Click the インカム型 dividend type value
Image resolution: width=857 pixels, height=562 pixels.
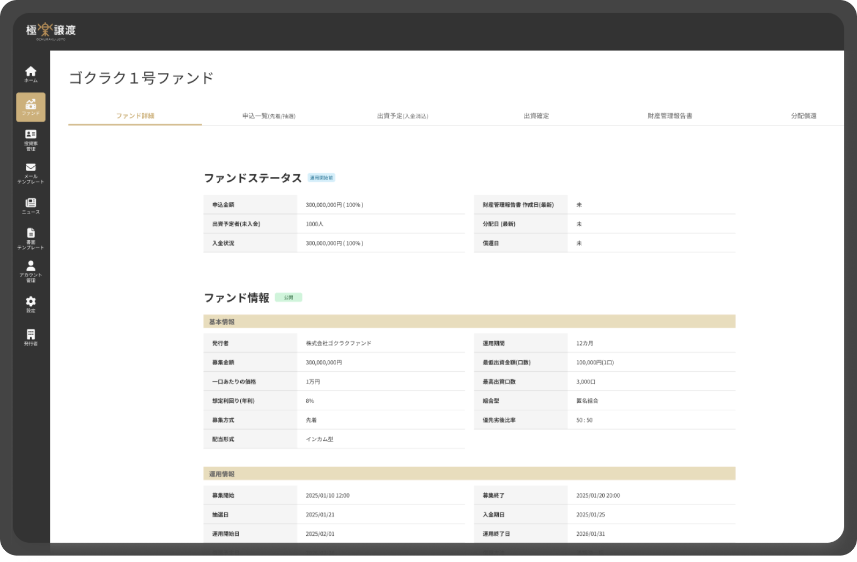pos(320,439)
